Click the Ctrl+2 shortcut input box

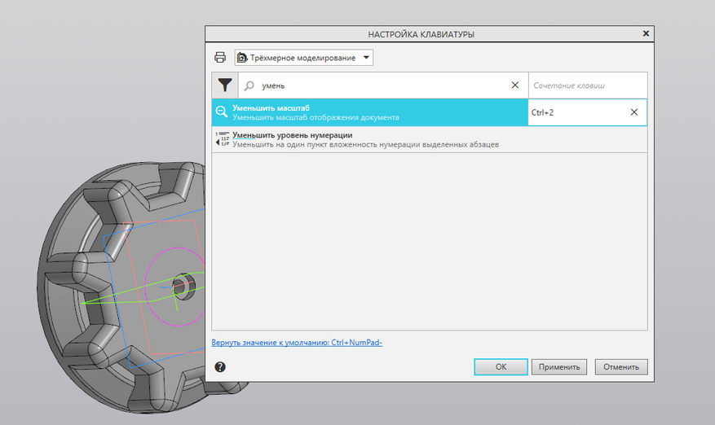coord(577,112)
